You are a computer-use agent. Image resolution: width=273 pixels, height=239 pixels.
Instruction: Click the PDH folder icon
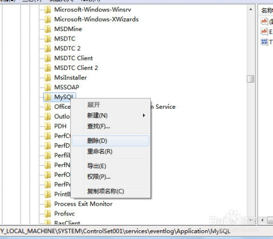[x=48, y=126]
